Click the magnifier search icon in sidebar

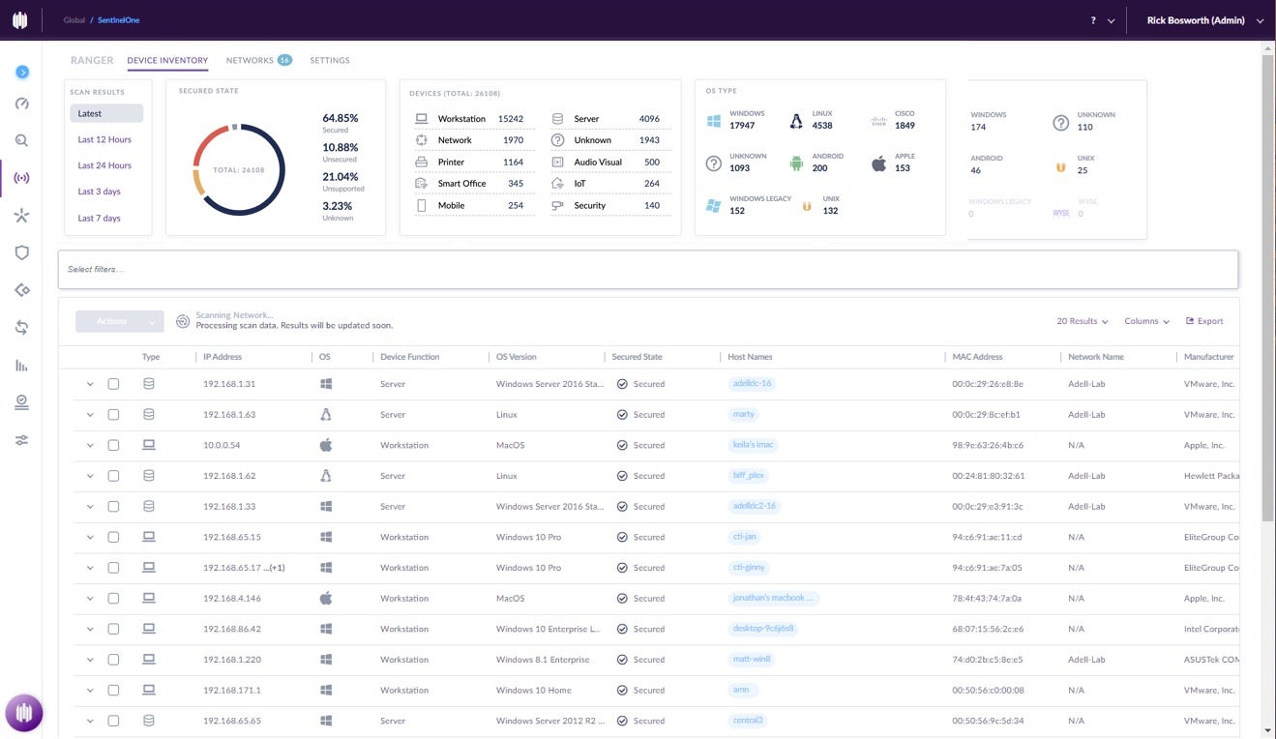tap(21, 140)
